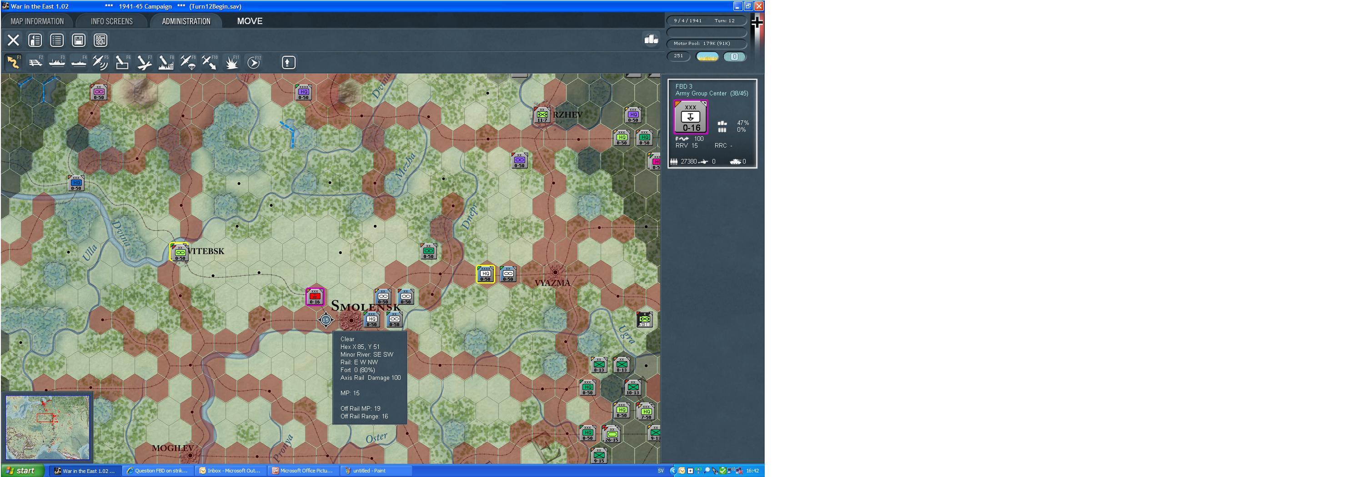The height and width of the screenshot is (477, 1364).
Task: Click the date 9/4/1941 Turn 12 bar
Action: (x=707, y=20)
